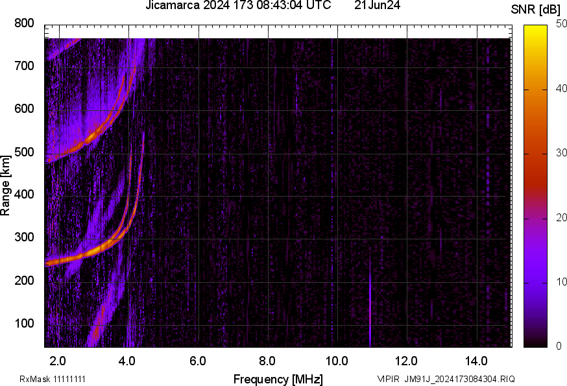The image size is (567, 386).
Task: Click the 'Range [km]' axis label
Action: click(5, 186)
